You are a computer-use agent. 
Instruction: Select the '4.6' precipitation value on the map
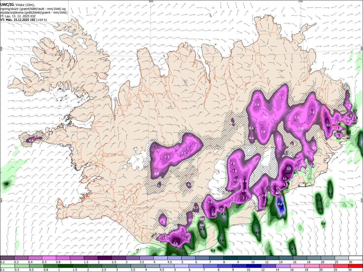tap(277, 194)
